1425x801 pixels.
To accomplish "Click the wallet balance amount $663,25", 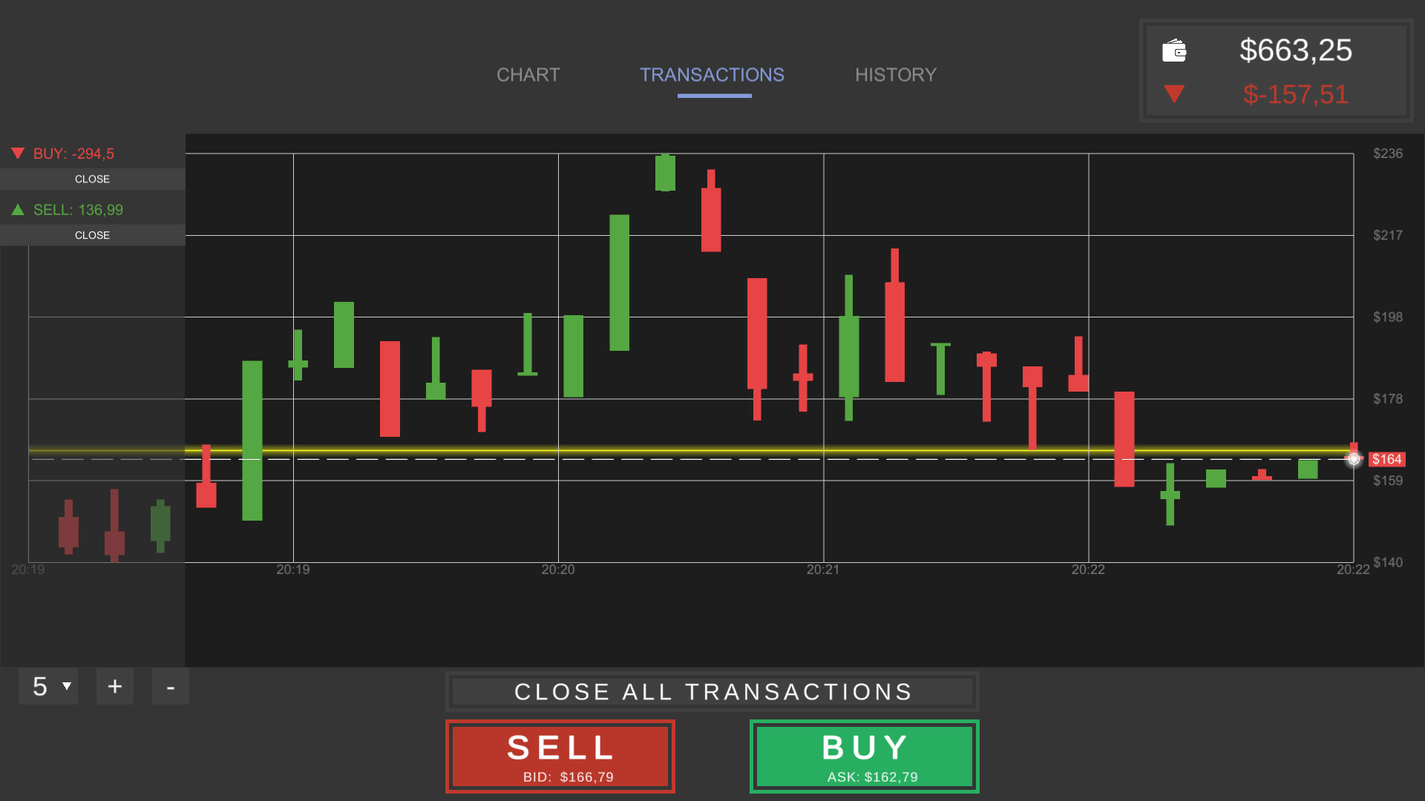I will (1295, 50).
